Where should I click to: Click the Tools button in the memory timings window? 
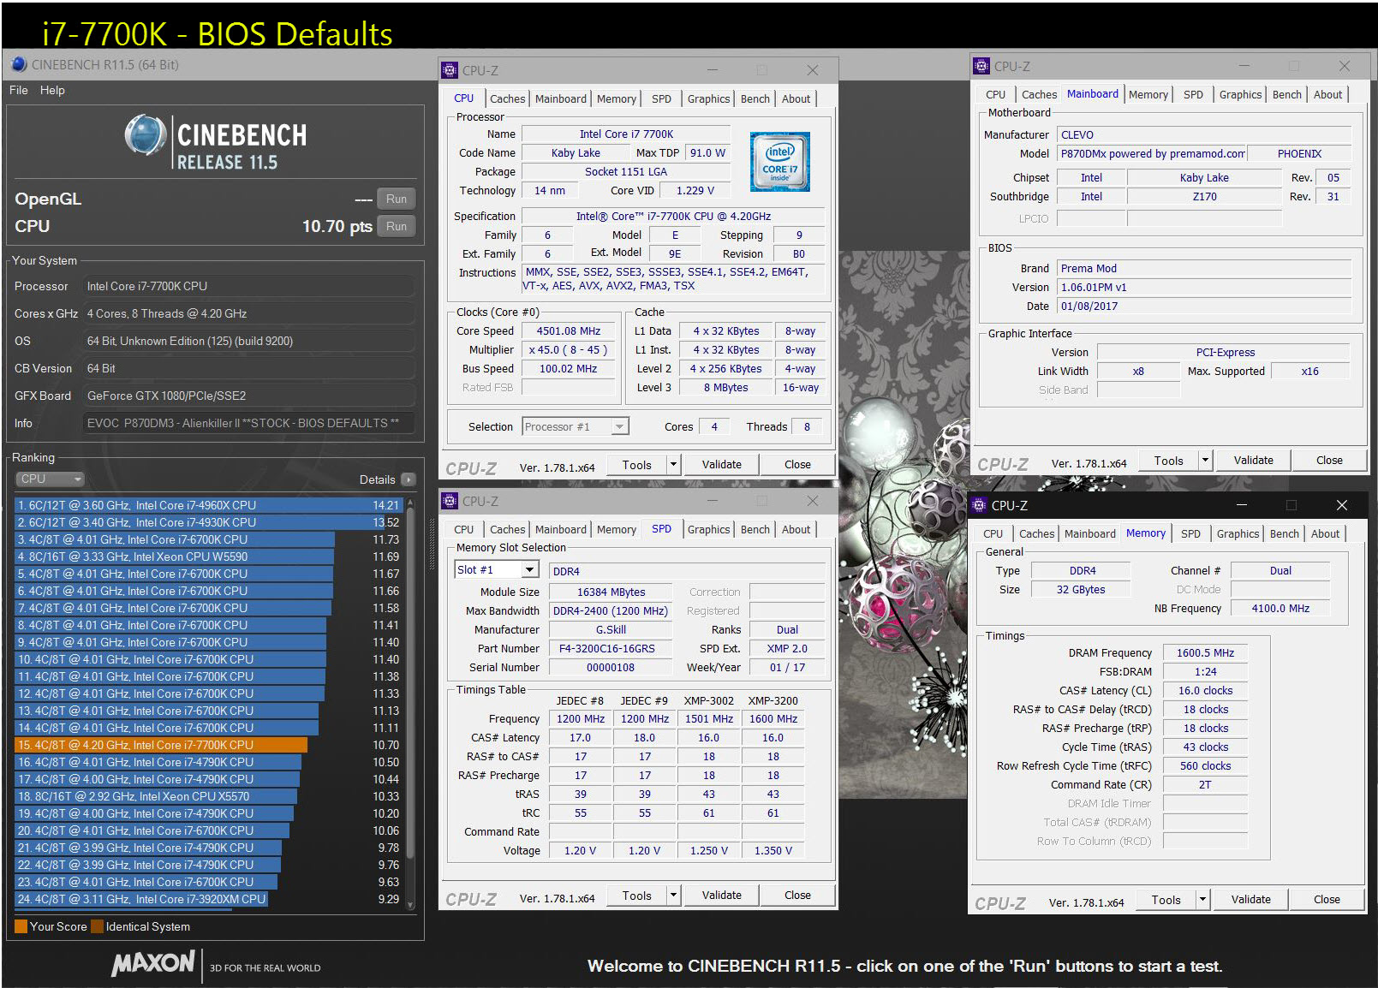click(1166, 899)
